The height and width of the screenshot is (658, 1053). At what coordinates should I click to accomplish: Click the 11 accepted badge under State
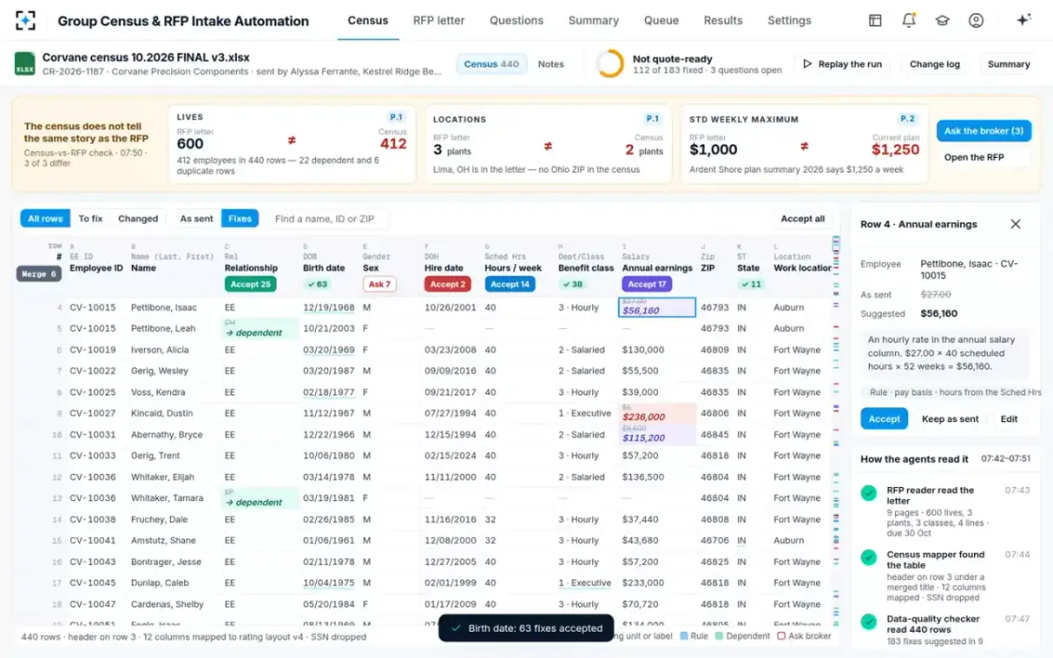click(751, 284)
